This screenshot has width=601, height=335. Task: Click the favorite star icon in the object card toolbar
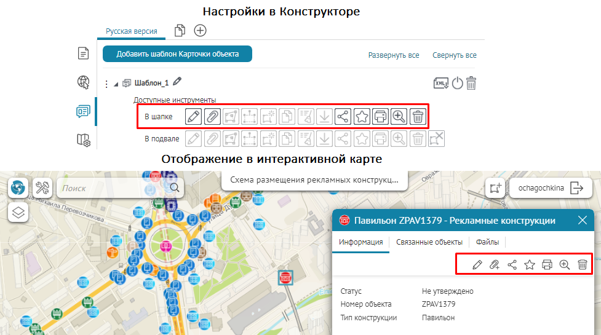(530, 264)
